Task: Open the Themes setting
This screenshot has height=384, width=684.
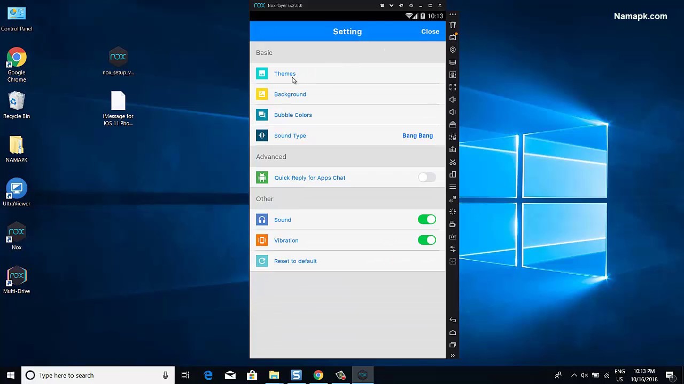Action: pyautogui.click(x=347, y=74)
